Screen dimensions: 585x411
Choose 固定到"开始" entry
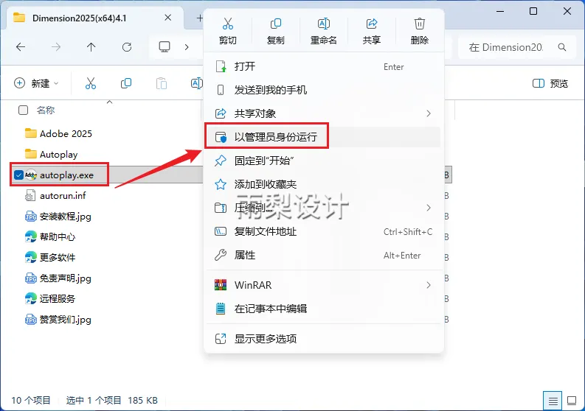(324, 161)
